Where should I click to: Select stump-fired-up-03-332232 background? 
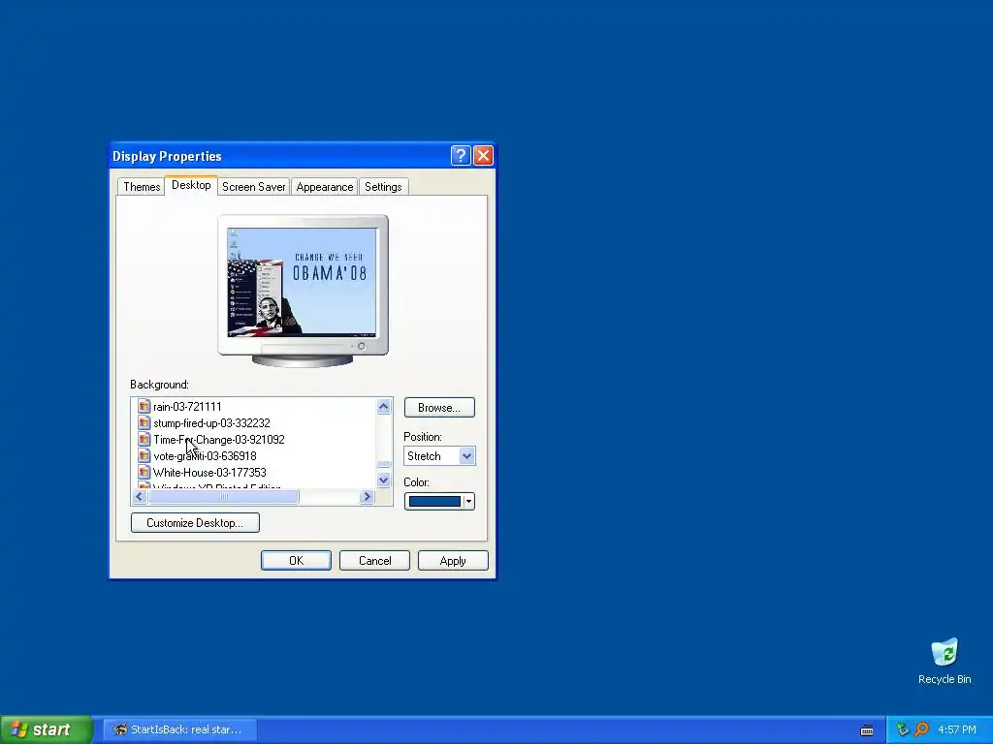tap(211, 423)
